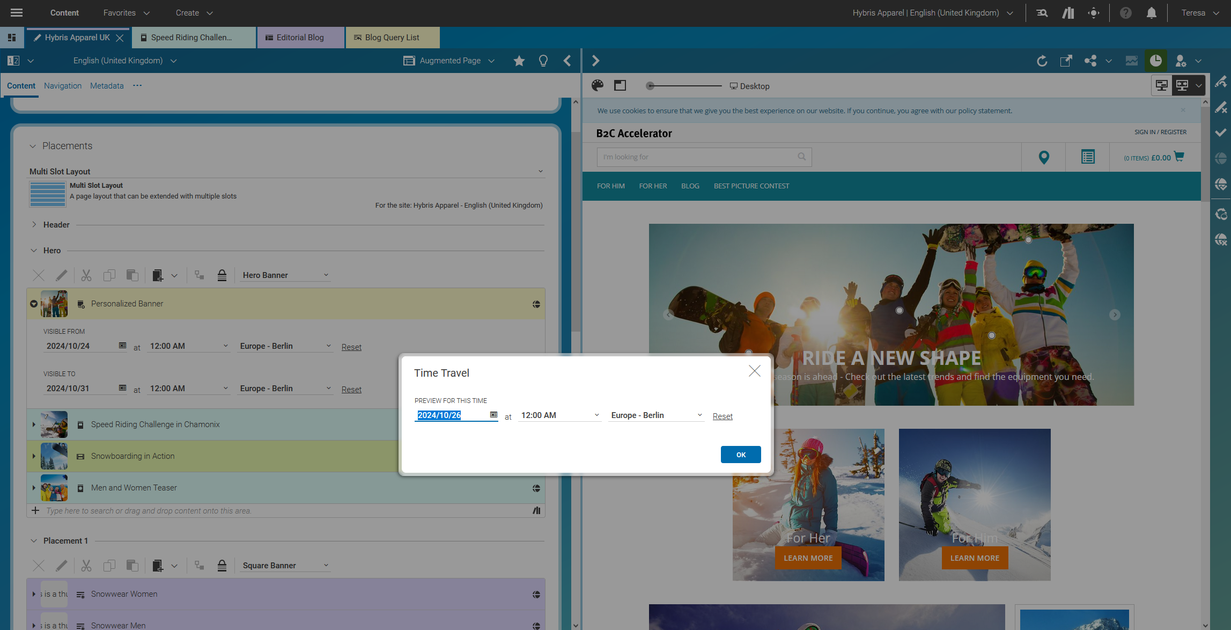The image size is (1231, 630).
Task: Toggle visibility icon on Personalized Banner row
Action: [536, 304]
